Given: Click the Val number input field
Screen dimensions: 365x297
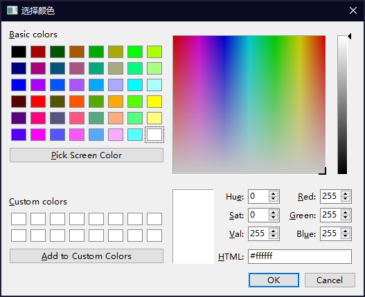Looking at the screenshot, I should [258, 233].
